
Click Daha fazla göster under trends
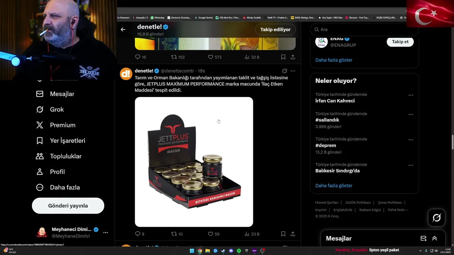pyautogui.click(x=334, y=186)
